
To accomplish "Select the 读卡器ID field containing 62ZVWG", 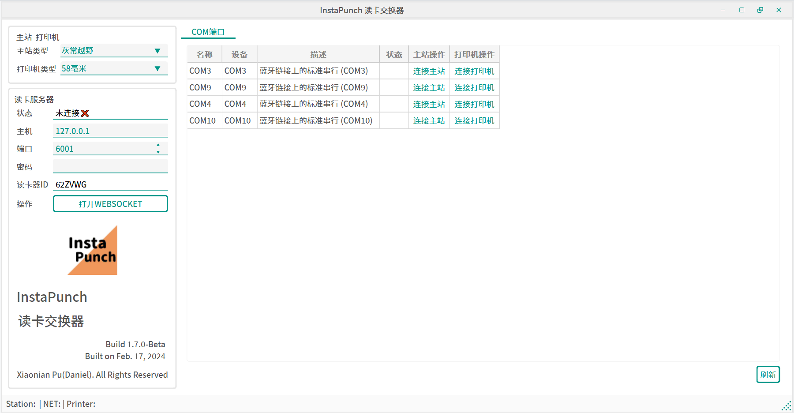I will click(110, 184).
